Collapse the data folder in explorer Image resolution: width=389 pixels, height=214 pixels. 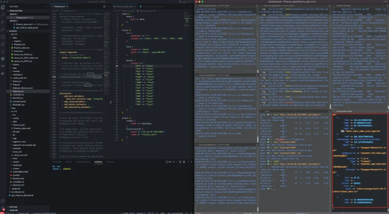click(15, 37)
